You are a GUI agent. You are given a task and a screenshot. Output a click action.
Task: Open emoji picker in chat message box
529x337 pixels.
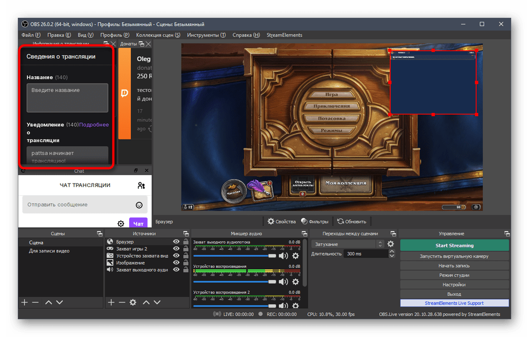coord(139,205)
